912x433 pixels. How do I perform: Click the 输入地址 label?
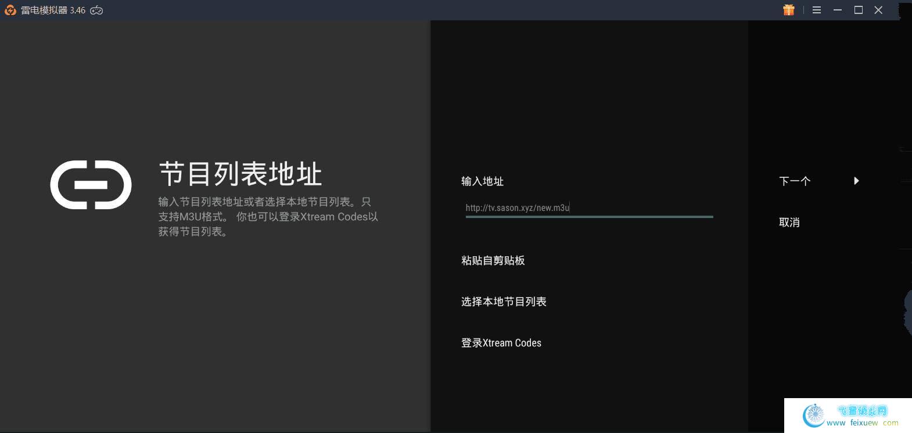tap(482, 181)
